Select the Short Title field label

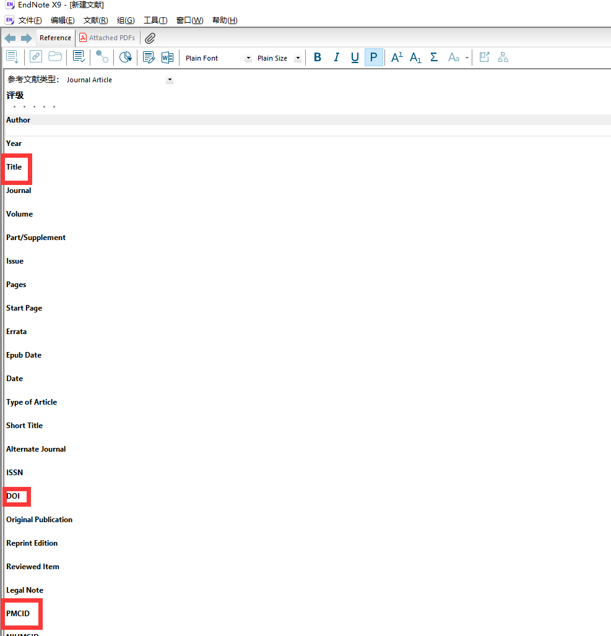point(24,426)
